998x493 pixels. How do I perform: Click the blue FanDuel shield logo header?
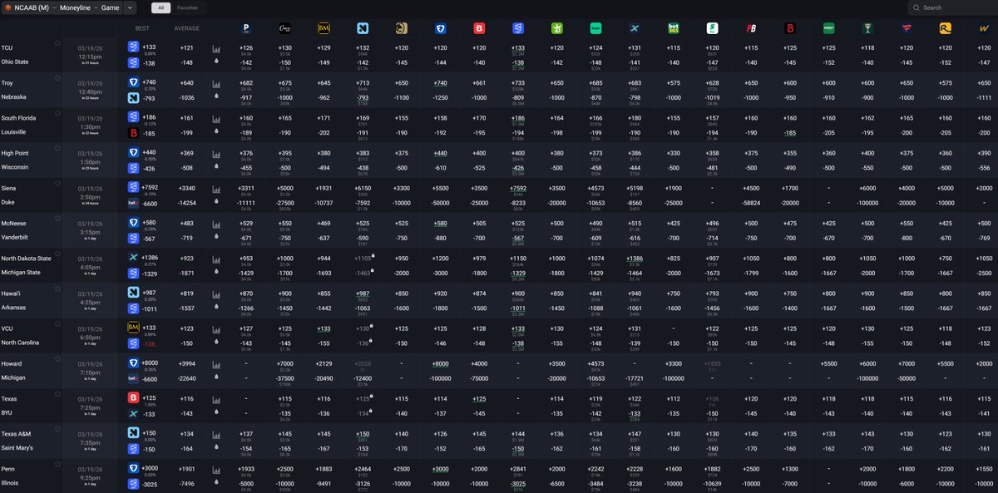[x=441, y=28]
